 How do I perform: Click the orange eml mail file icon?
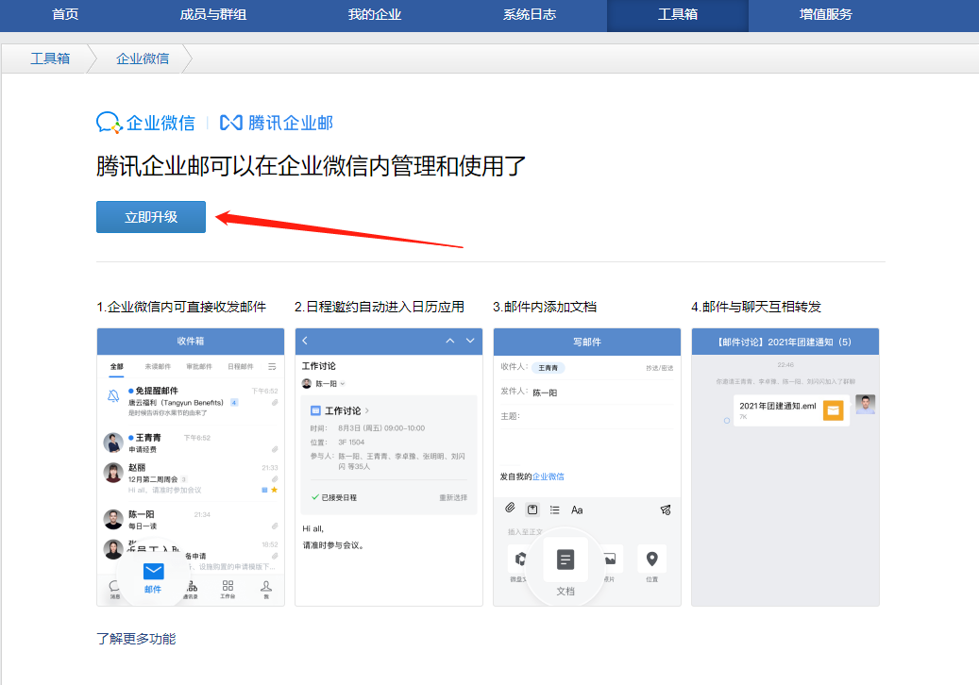tap(833, 409)
